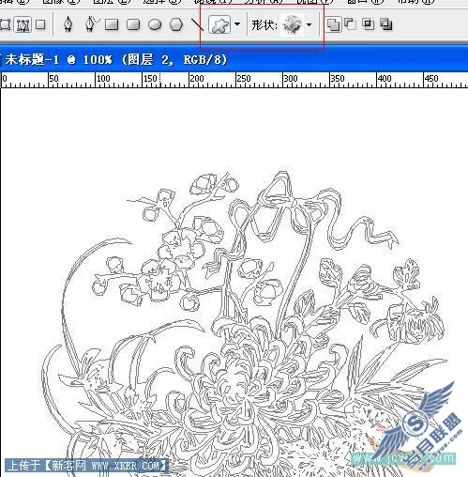Expand geometry options arrow beside Custom Shape
Viewport: 468px width, 477px height.
tap(237, 24)
